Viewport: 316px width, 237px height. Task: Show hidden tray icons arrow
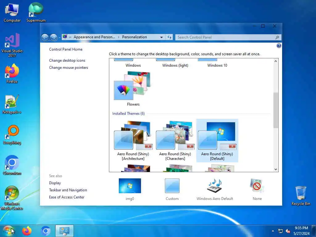273,231
